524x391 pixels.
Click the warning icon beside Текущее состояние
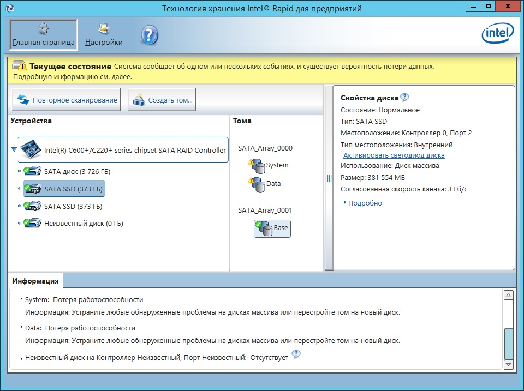20,65
